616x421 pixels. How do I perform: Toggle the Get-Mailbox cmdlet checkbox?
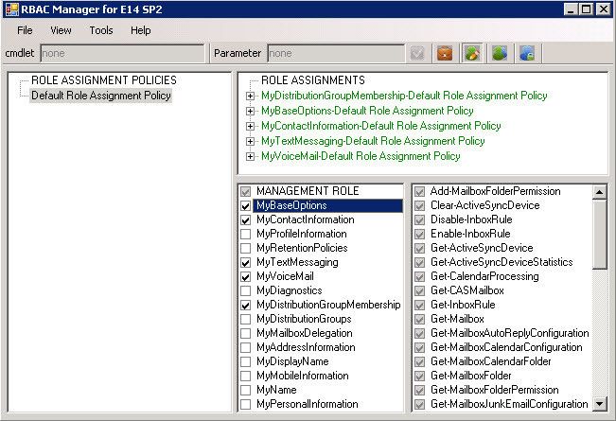click(419, 319)
